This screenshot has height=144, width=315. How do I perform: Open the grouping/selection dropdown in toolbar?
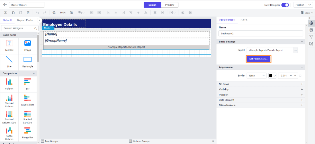coord(173,13)
